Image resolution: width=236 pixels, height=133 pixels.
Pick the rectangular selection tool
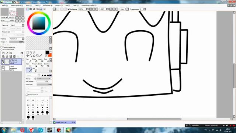(28, 52)
